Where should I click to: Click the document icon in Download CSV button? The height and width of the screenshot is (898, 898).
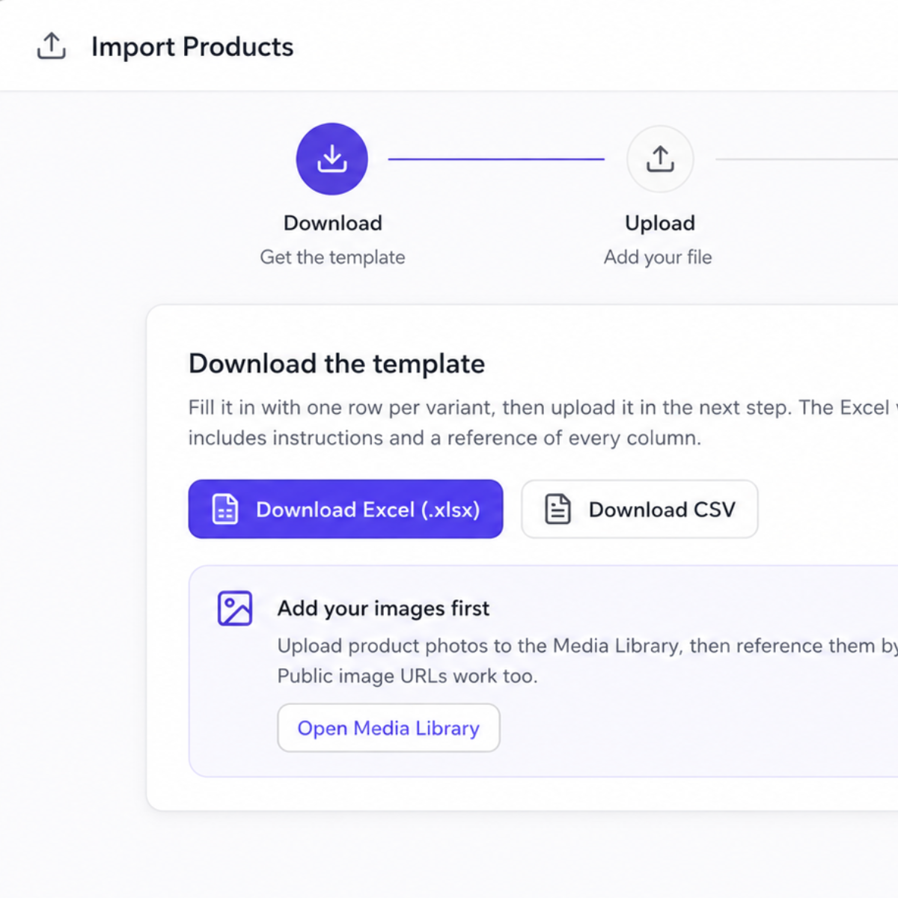tap(558, 509)
